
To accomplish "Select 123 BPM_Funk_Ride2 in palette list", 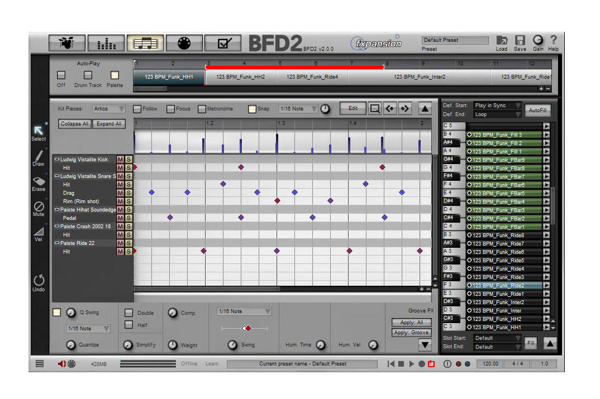I will 503,286.
